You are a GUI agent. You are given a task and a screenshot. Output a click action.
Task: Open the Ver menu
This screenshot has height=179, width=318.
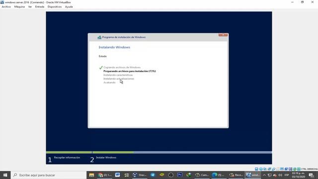pyautogui.click(x=30, y=6)
